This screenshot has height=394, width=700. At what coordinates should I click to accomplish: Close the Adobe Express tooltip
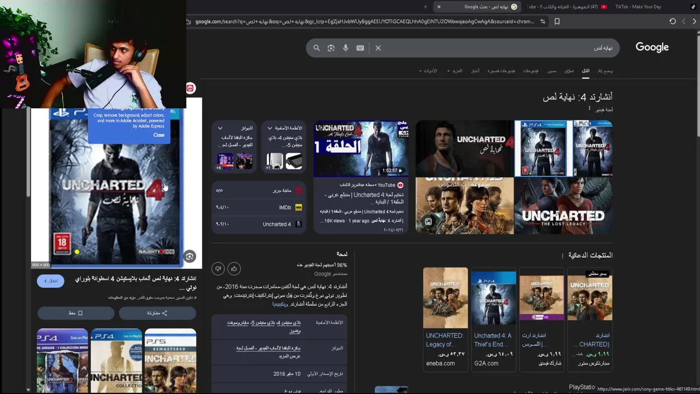[x=159, y=135]
